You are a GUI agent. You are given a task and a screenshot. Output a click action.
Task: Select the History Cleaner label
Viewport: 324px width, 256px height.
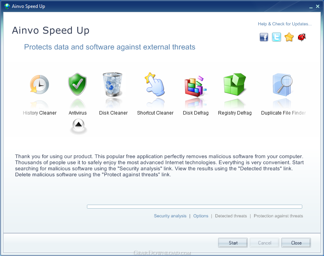tap(40, 113)
